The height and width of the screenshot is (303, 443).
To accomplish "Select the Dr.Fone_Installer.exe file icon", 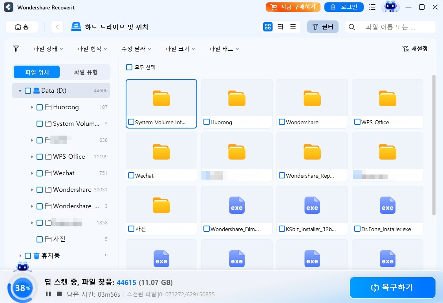I will [x=388, y=205].
